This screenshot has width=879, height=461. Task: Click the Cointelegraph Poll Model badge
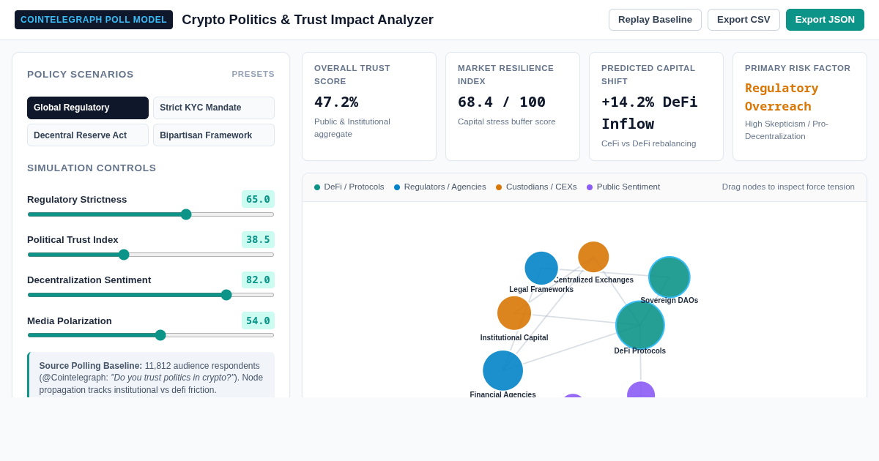click(x=94, y=20)
